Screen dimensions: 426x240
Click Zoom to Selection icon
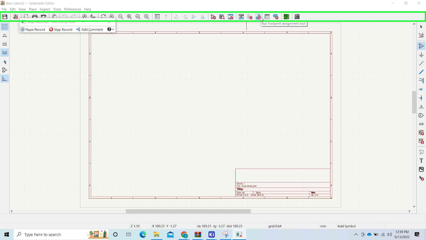click(x=147, y=17)
